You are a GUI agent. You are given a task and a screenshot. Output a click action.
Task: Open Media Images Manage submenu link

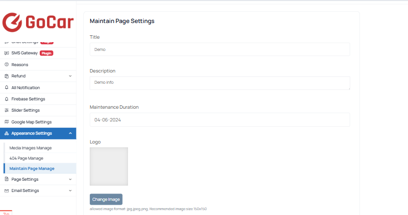30,148
